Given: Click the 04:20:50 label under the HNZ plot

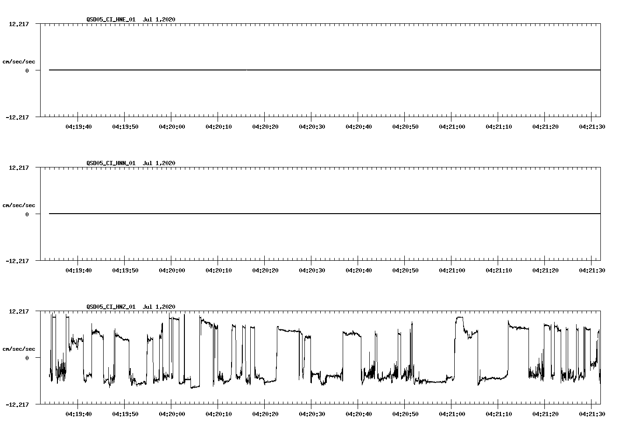Looking at the screenshot, I should (x=405, y=414).
